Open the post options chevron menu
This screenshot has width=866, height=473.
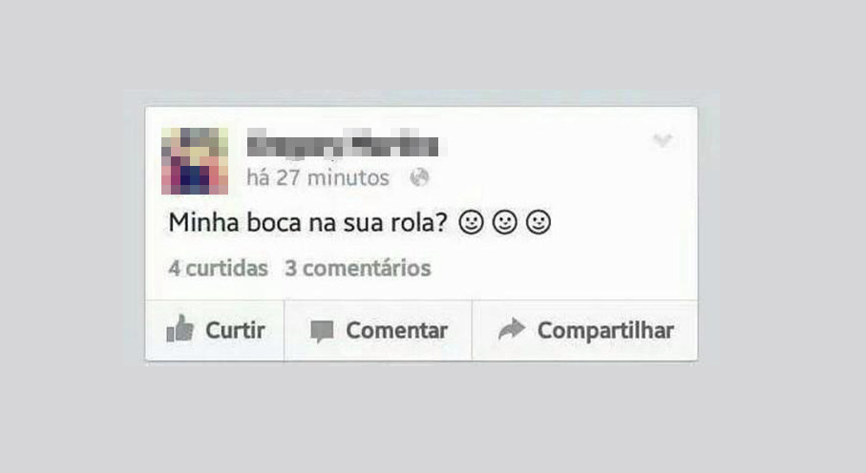(663, 139)
